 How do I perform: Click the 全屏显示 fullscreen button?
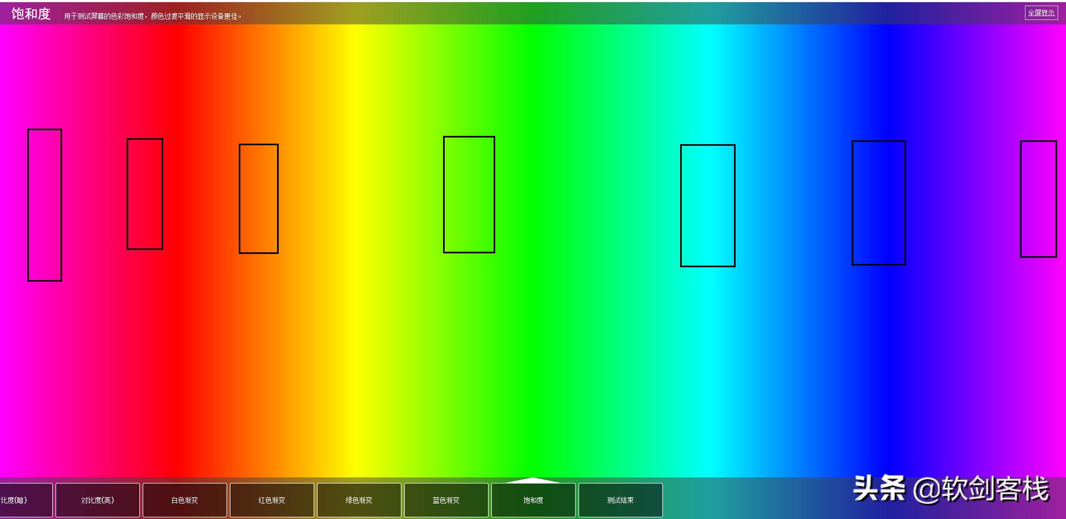[x=1041, y=13]
